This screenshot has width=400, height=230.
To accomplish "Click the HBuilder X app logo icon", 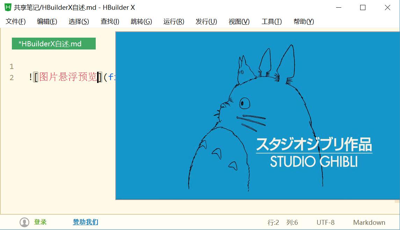I will click(8, 7).
